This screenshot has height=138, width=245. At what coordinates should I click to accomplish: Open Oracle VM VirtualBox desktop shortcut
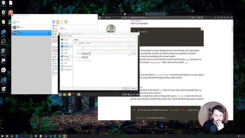point(3,52)
